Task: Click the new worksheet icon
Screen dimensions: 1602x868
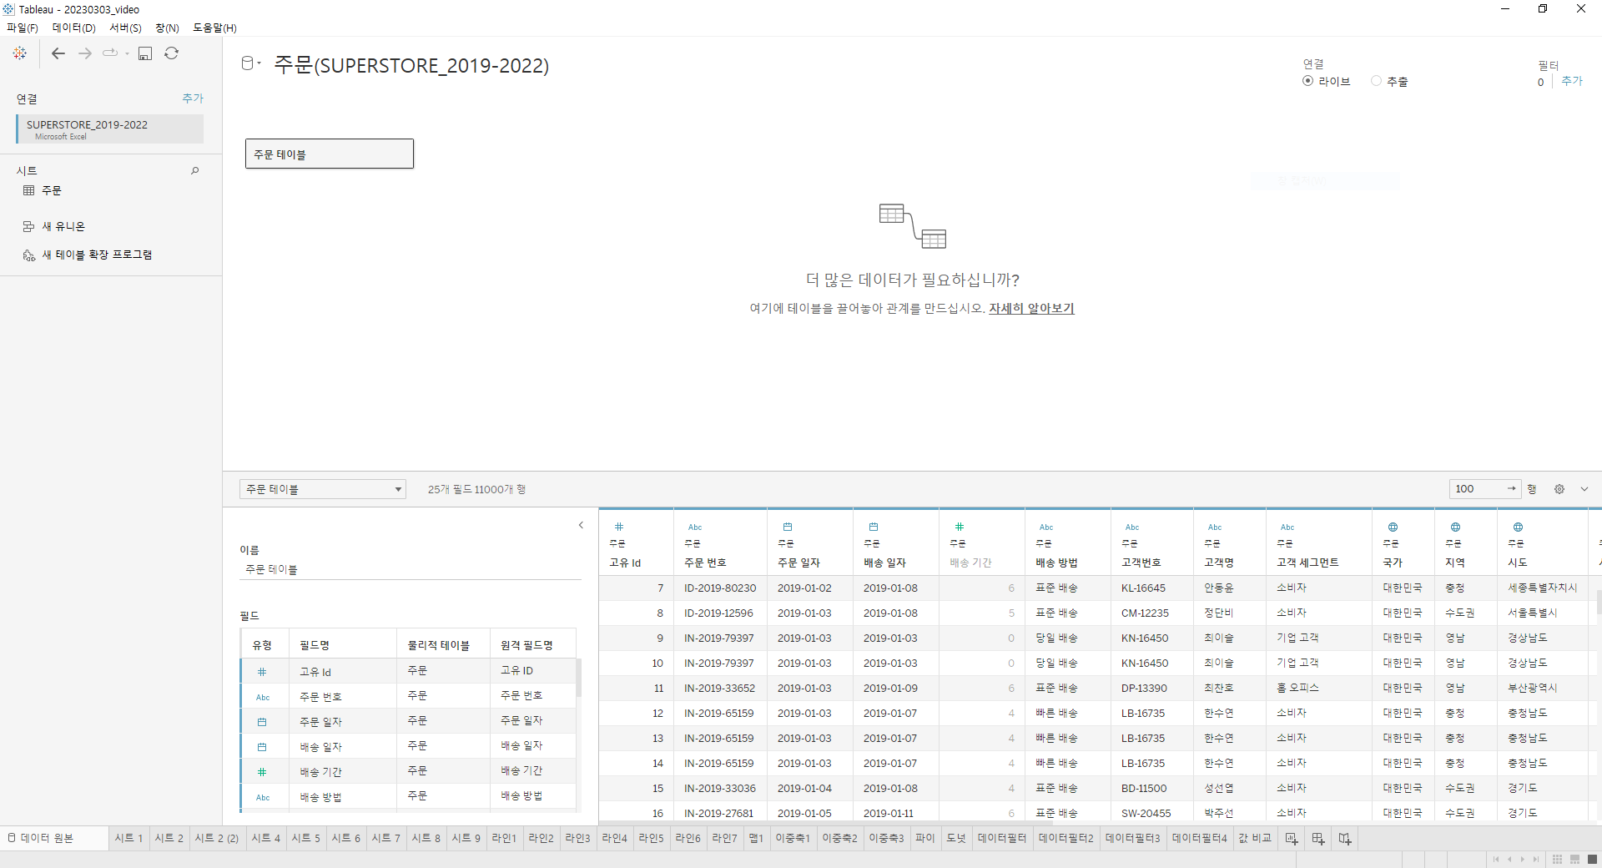Action: coord(1292,838)
